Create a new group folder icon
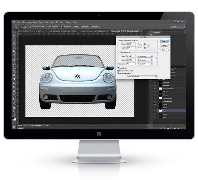Screen dimensions: 198x180 (x=175, y=128)
